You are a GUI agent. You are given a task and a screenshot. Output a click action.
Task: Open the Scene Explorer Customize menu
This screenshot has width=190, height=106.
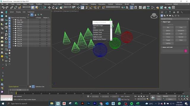31,12
